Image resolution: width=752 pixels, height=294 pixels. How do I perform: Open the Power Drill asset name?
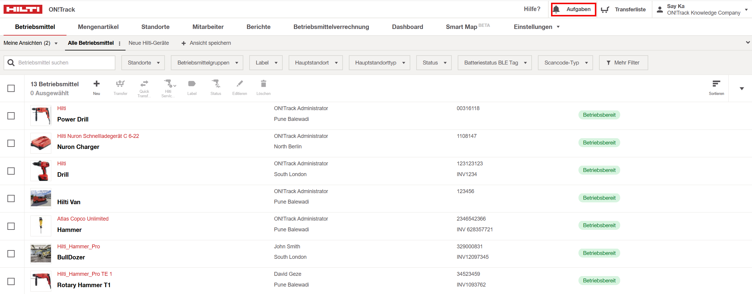pyautogui.click(x=73, y=119)
